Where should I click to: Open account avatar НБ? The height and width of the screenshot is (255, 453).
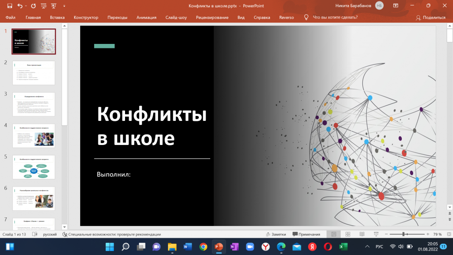click(x=379, y=5)
